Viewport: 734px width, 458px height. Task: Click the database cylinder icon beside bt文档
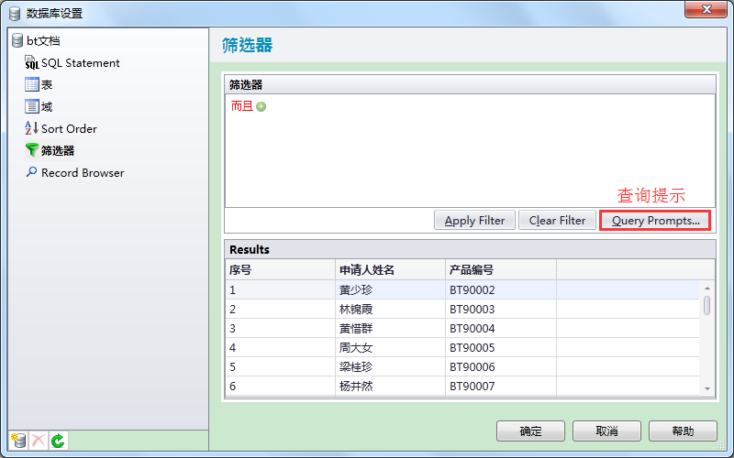[17, 40]
